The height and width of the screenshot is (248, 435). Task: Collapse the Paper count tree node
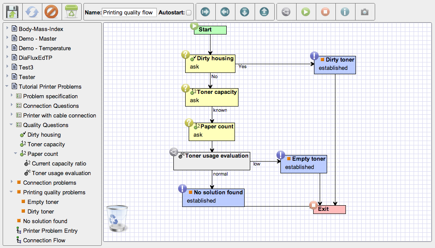pos(16,153)
